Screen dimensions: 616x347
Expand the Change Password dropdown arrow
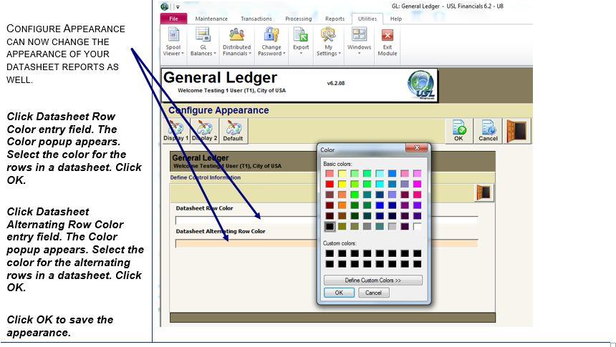coord(284,54)
